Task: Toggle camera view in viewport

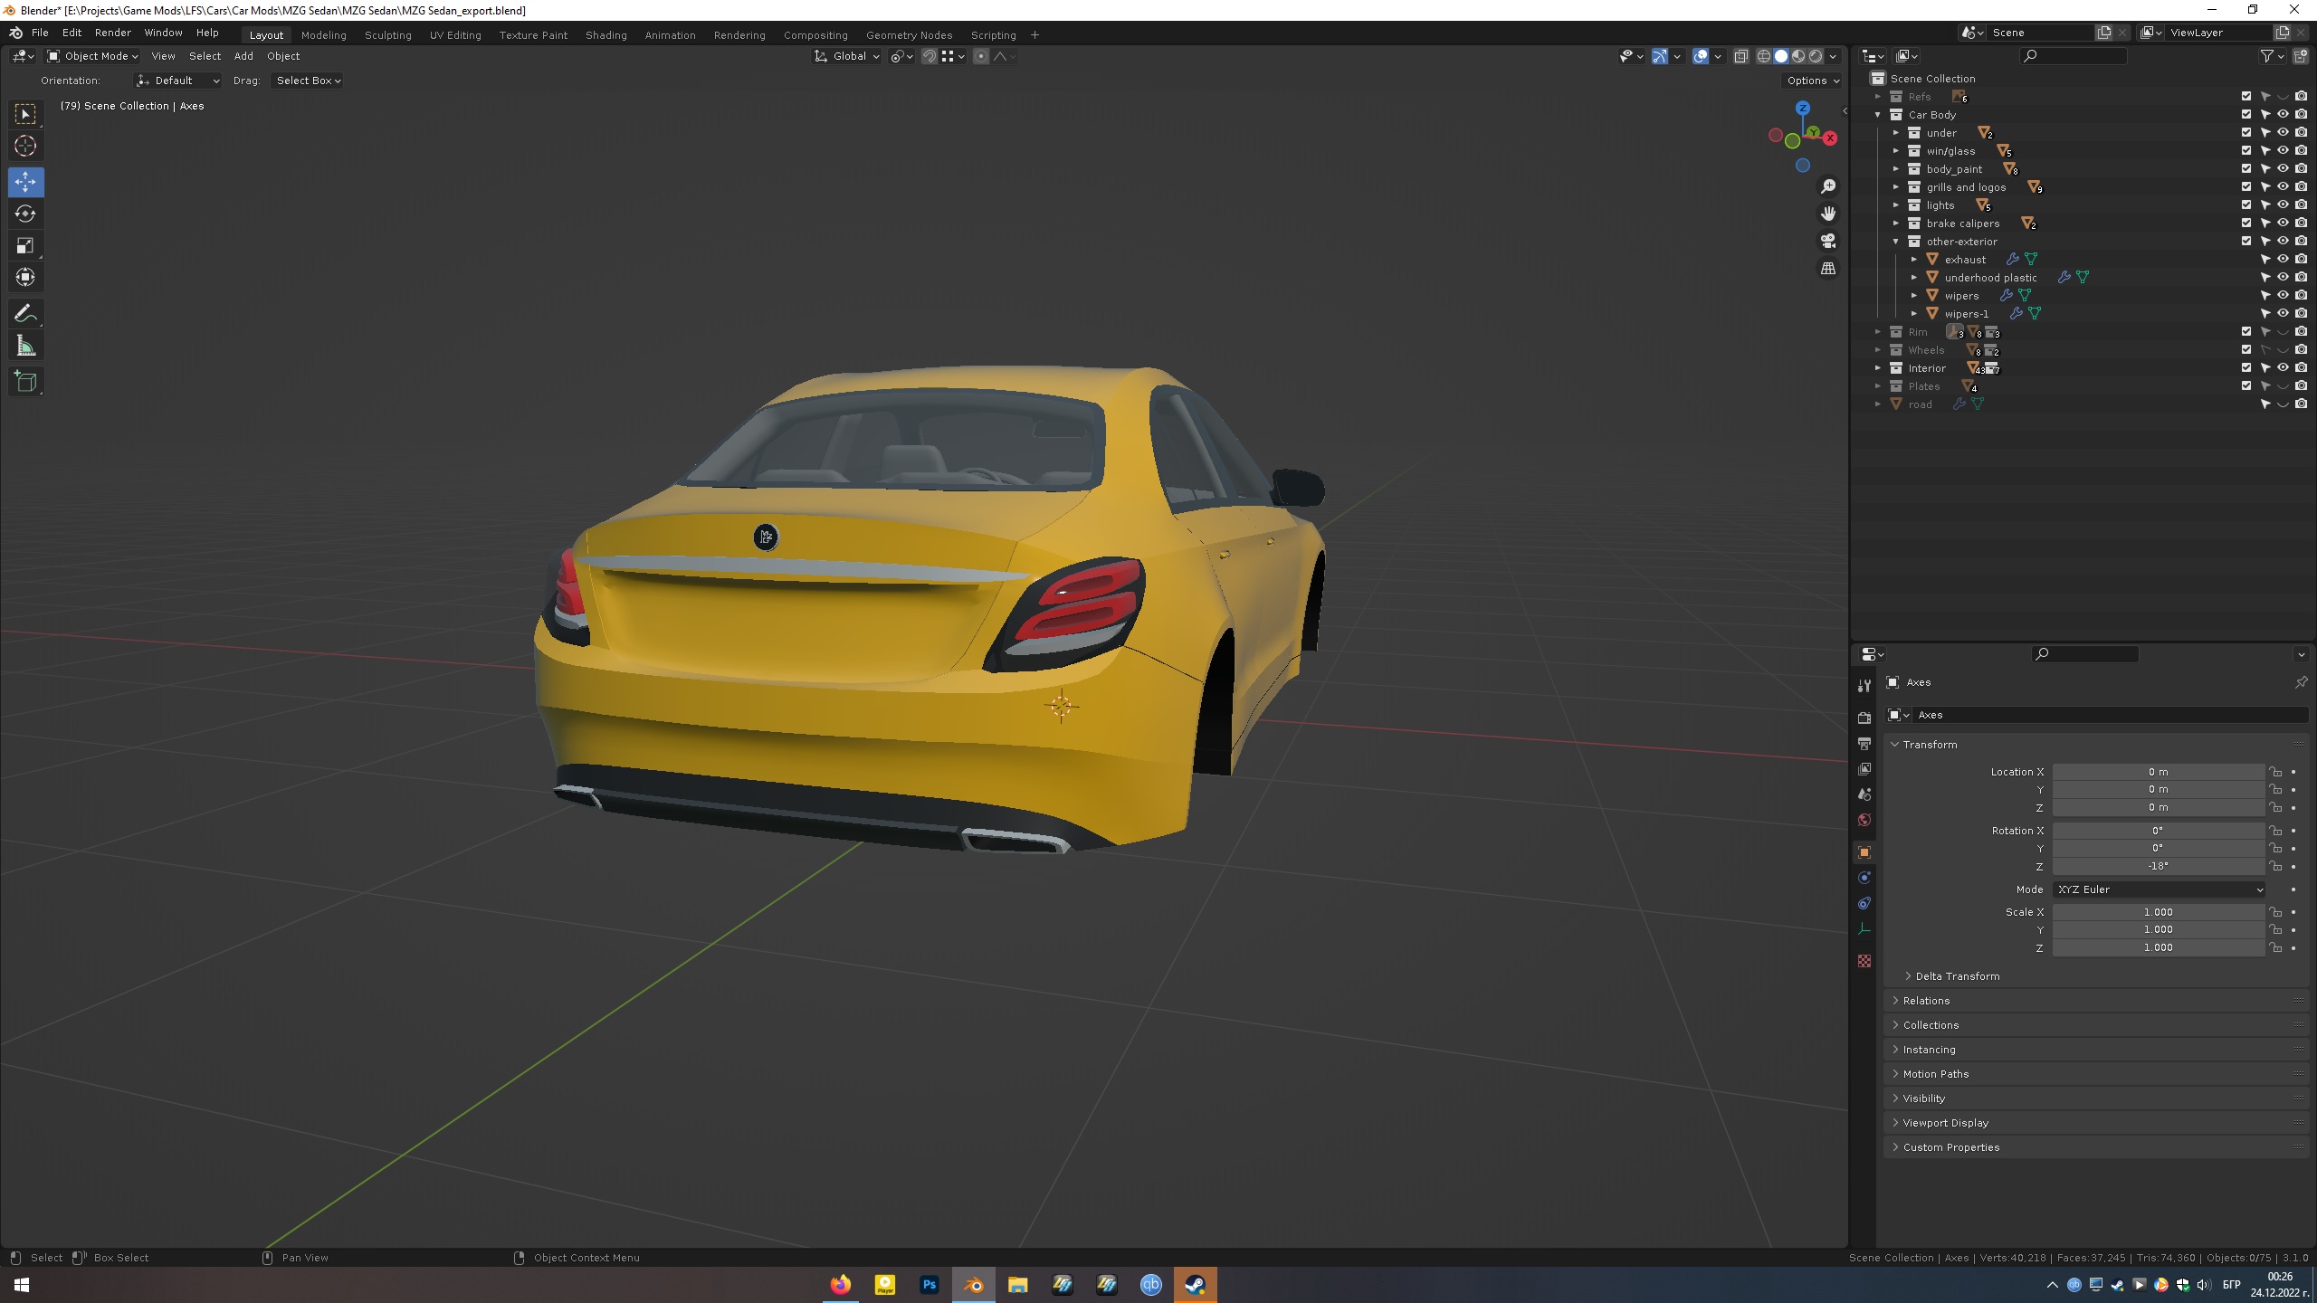Action: tap(1828, 241)
